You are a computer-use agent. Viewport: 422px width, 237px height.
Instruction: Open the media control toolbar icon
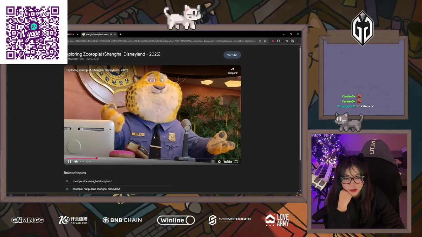click(x=287, y=41)
